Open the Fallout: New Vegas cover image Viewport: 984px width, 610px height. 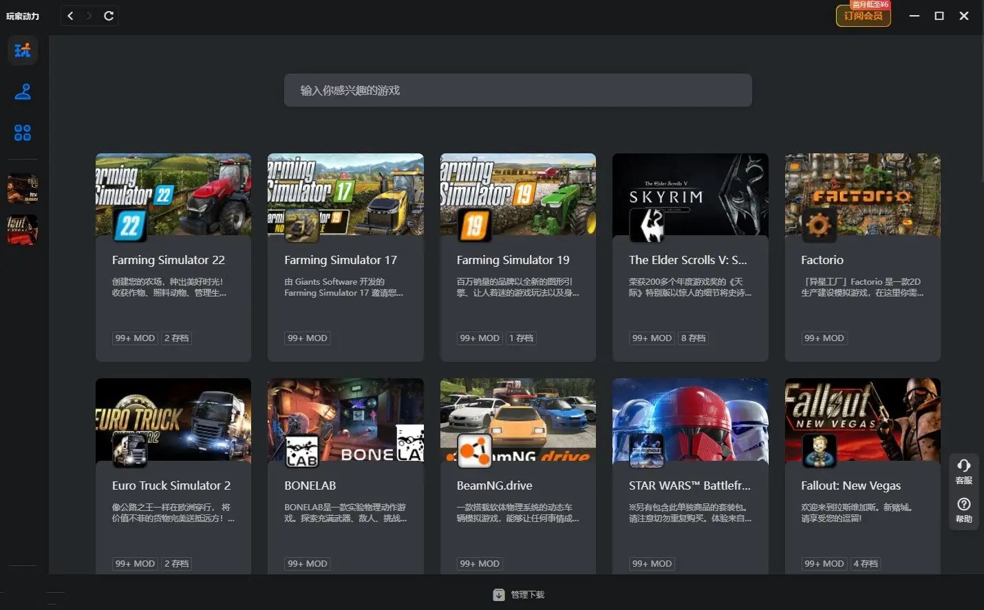click(863, 420)
